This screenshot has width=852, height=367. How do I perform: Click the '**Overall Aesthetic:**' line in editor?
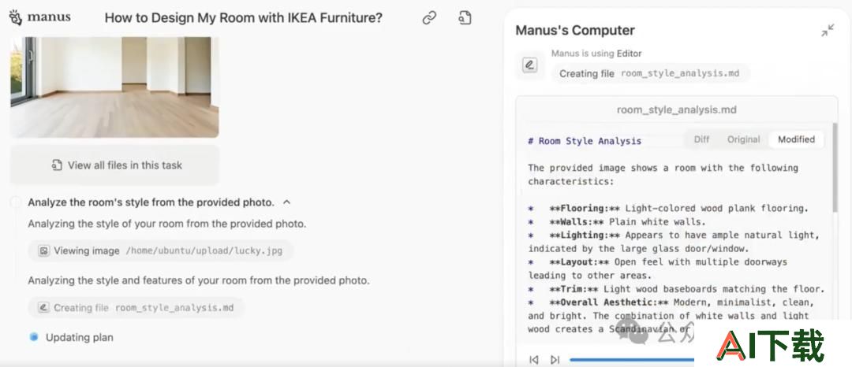[x=671, y=302]
